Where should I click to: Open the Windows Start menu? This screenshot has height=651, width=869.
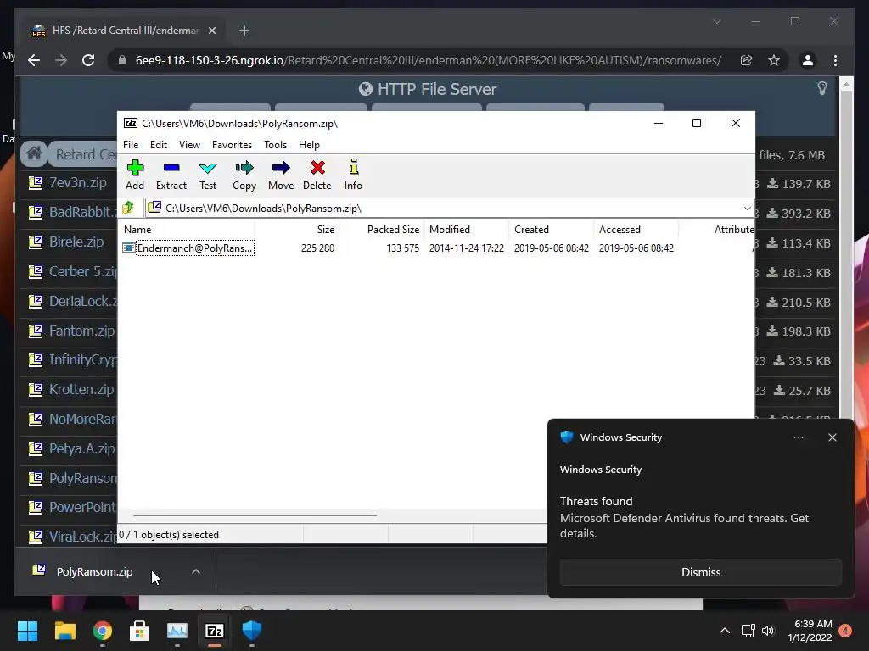point(27,631)
